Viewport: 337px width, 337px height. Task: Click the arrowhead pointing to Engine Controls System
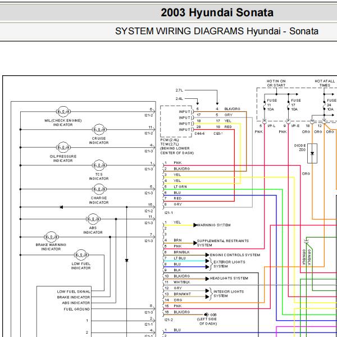pyautogui.click(x=207, y=255)
